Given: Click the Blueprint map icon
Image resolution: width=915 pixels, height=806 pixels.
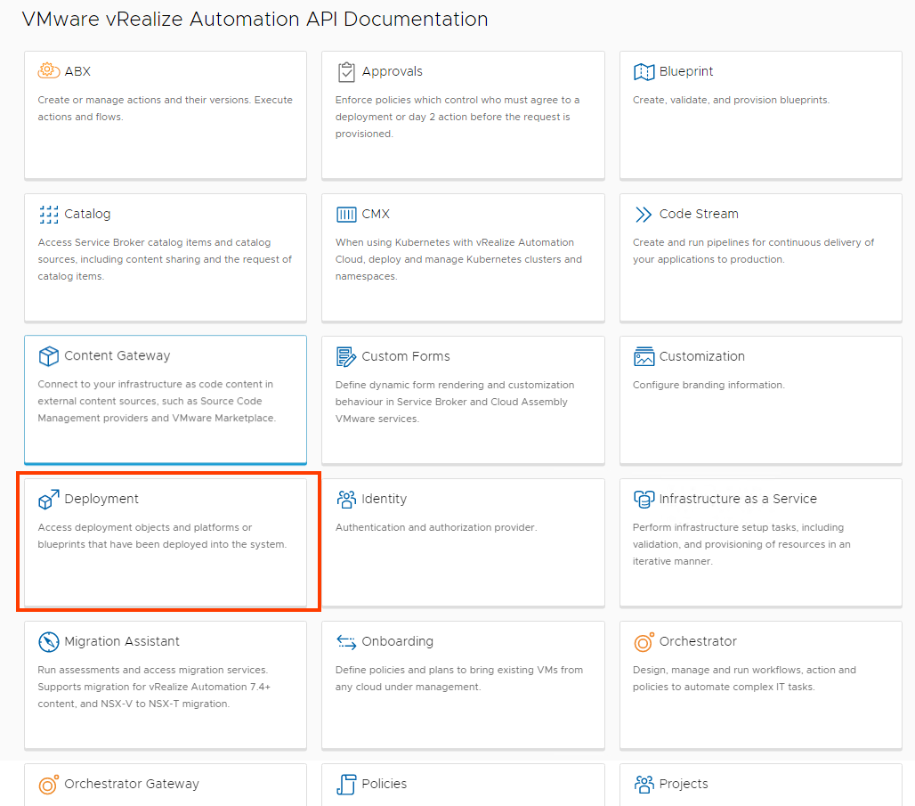Looking at the screenshot, I should 644,71.
